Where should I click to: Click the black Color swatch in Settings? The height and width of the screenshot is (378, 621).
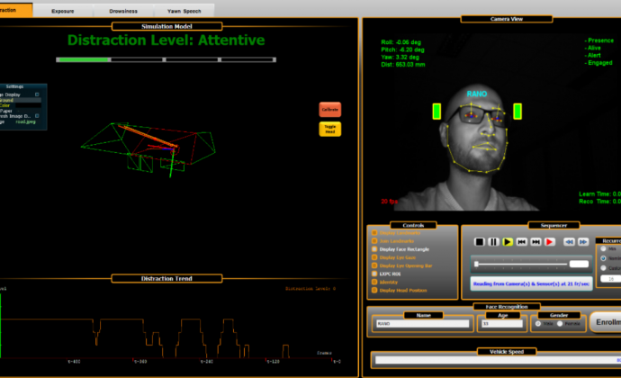pyautogui.click(x=26, y=105)
